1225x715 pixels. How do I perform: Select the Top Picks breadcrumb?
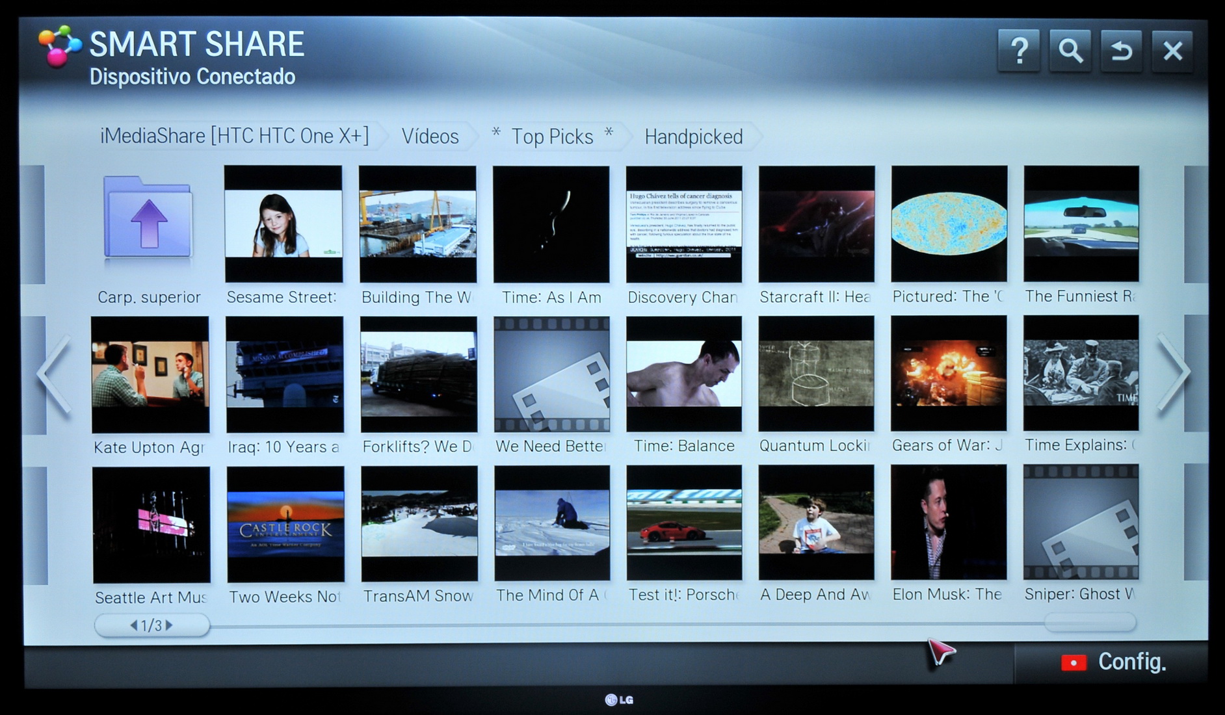[552, 136]
